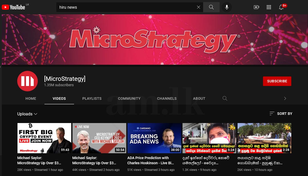Switch to the Home tab
Viewport: 308px width, 176px height.
tap(31, 98)
